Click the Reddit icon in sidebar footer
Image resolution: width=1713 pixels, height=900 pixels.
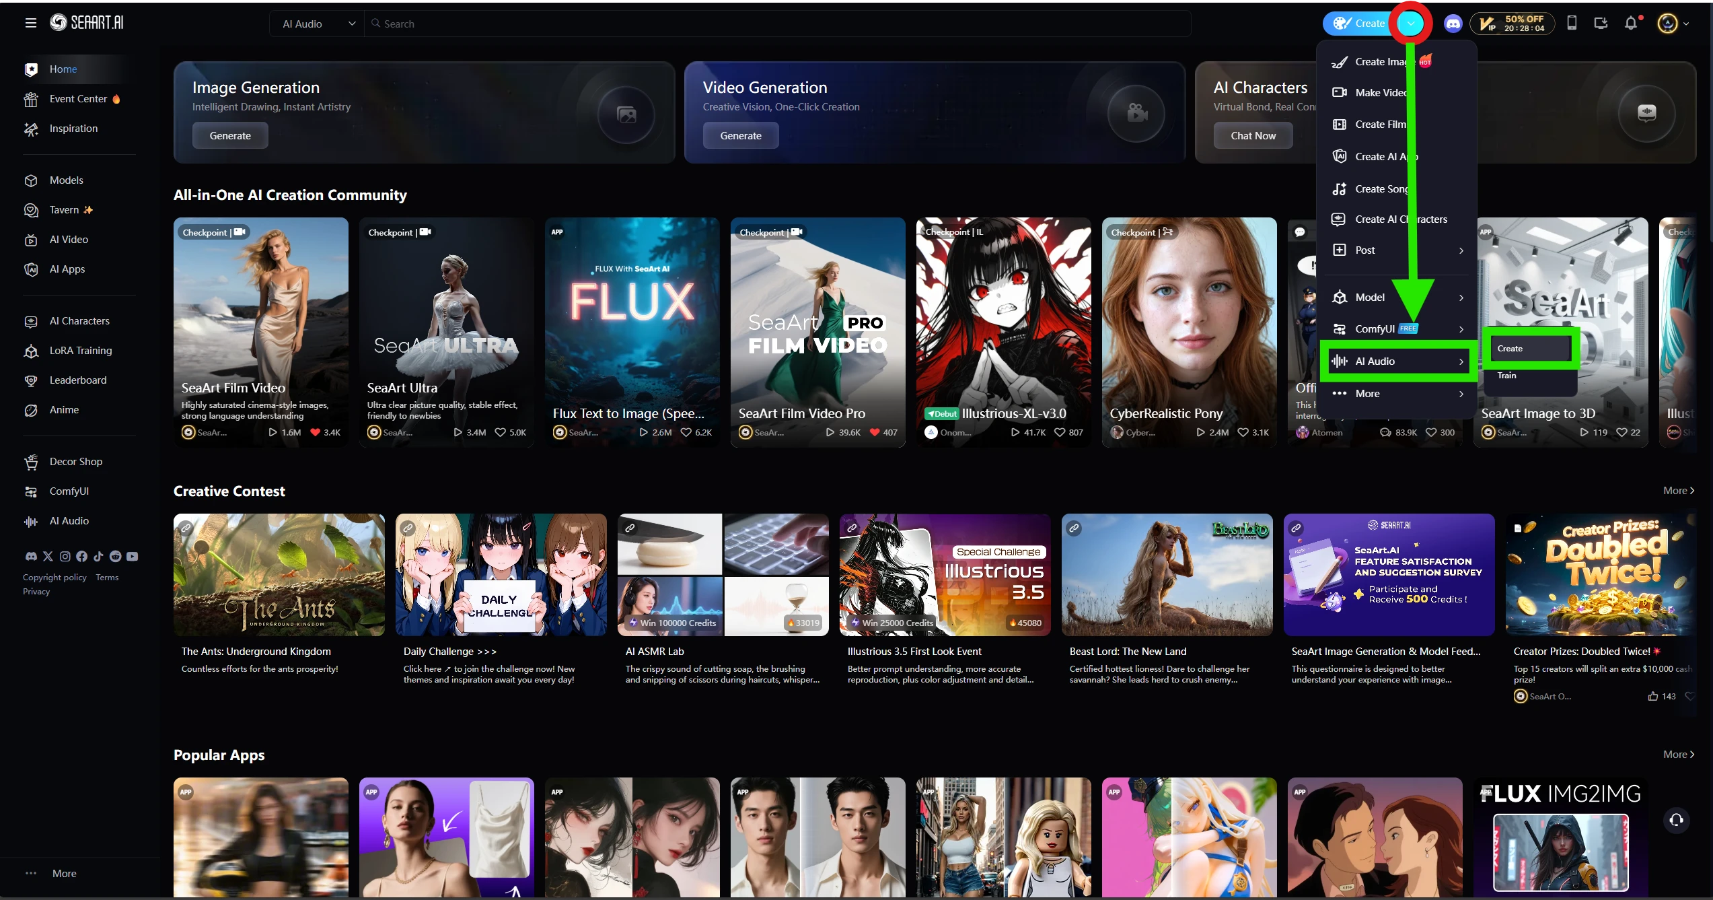click(x=116, y=556)
